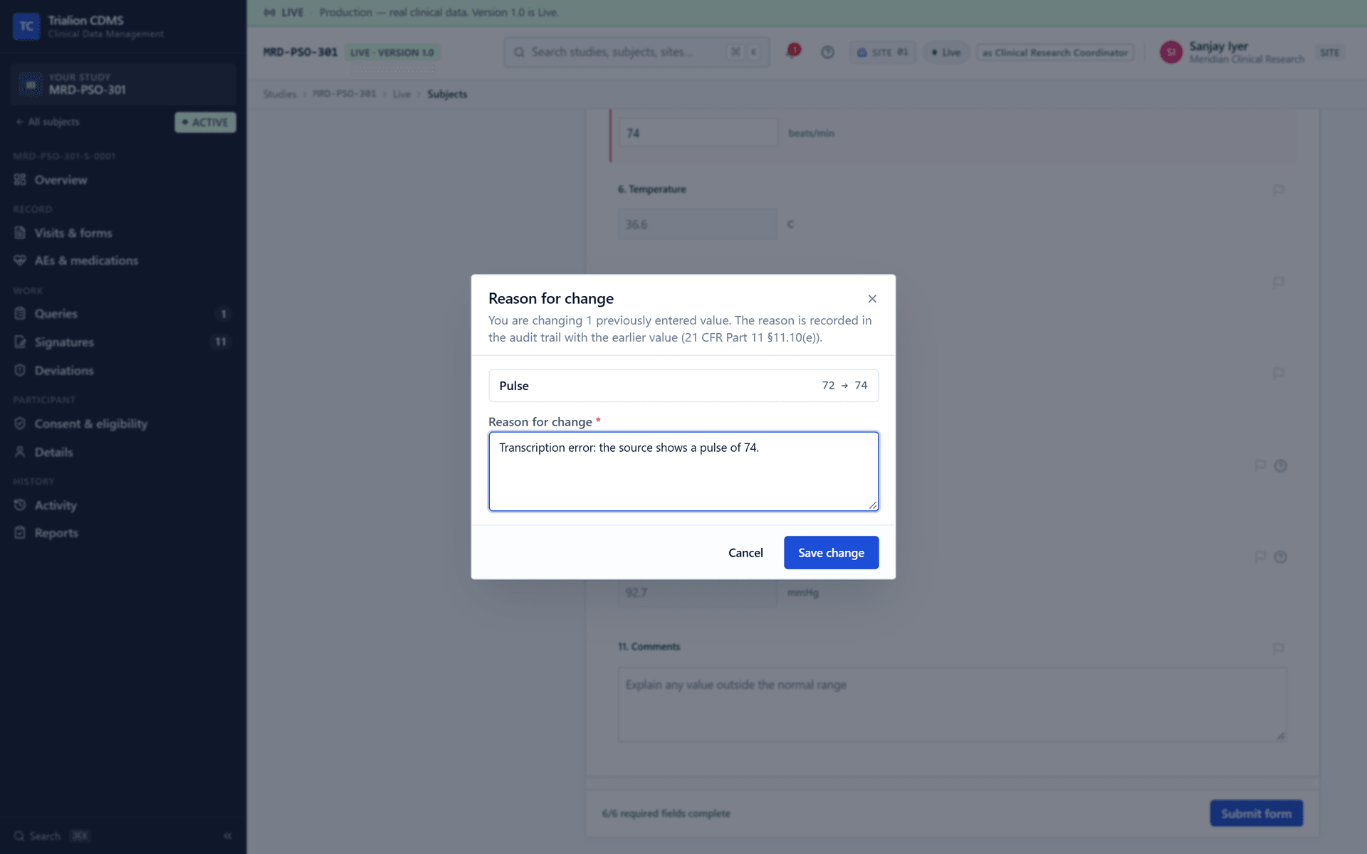
Task: Close the Reason for change dialog
Action: 872,299
